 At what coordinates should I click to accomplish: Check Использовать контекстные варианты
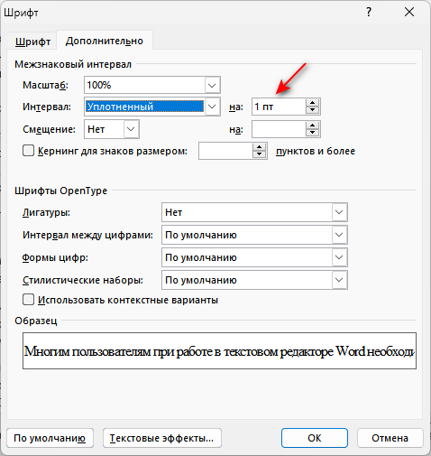tap(28, 300)
